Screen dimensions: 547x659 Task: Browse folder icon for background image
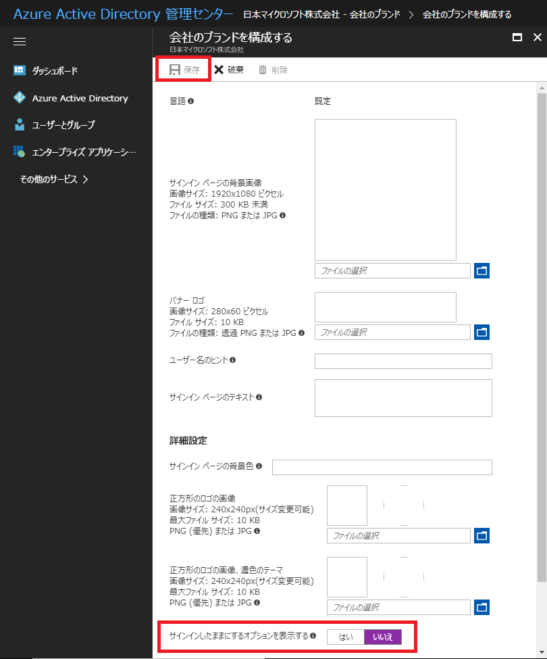tap(481, 270)
